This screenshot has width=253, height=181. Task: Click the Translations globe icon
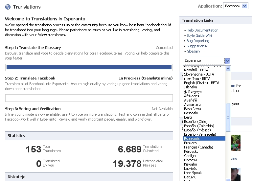(x=8, y=7)
